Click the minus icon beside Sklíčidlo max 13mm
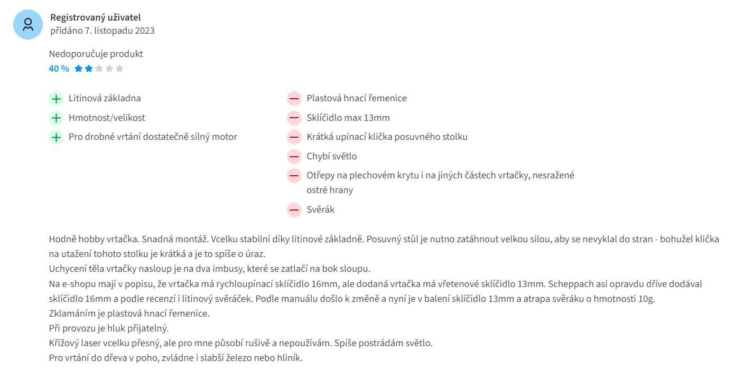The height and width of the screenshot is (371, 735). point(294,118)
